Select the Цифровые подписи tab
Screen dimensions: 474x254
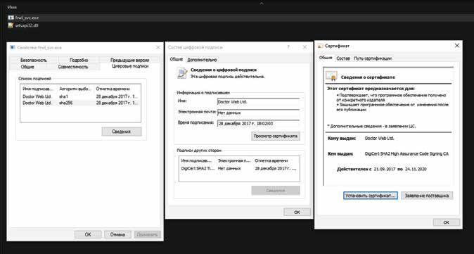(130, 66)
